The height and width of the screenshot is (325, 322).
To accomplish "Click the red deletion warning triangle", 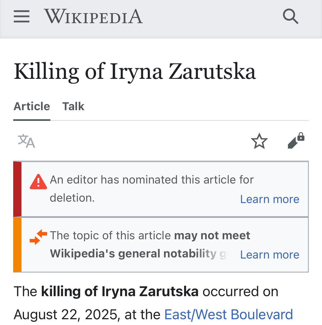I will (x=38, y=182).
